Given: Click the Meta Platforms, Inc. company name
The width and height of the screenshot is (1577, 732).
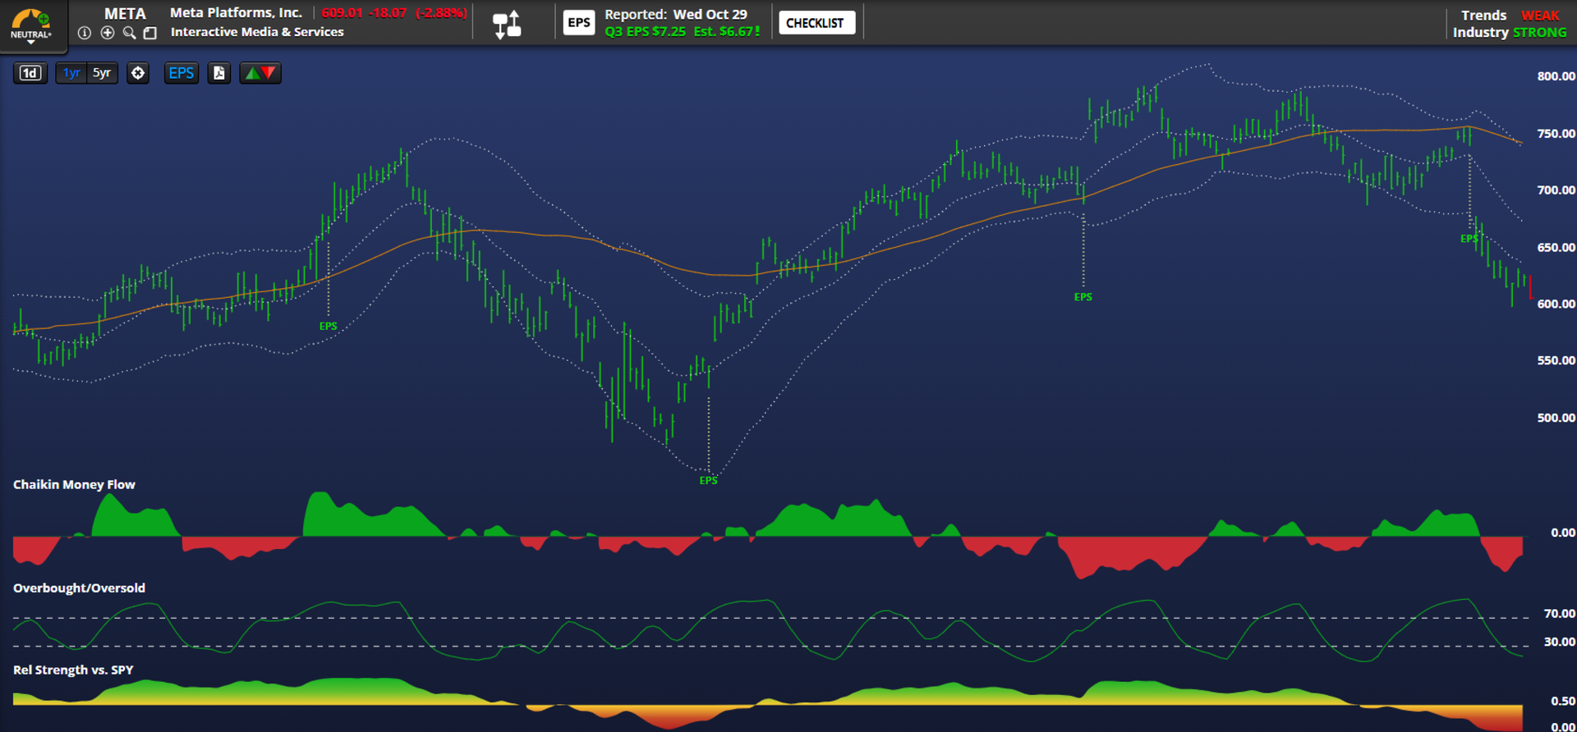Looking at the screenshot, I should click(236, 13).
